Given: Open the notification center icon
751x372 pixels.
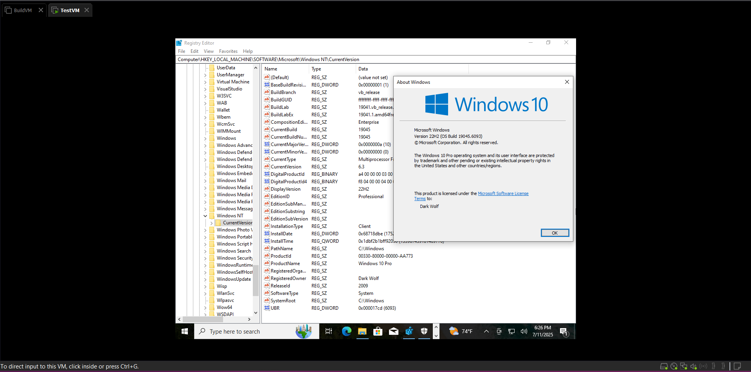Looking at the screenshot, I should tap(564, 332).
